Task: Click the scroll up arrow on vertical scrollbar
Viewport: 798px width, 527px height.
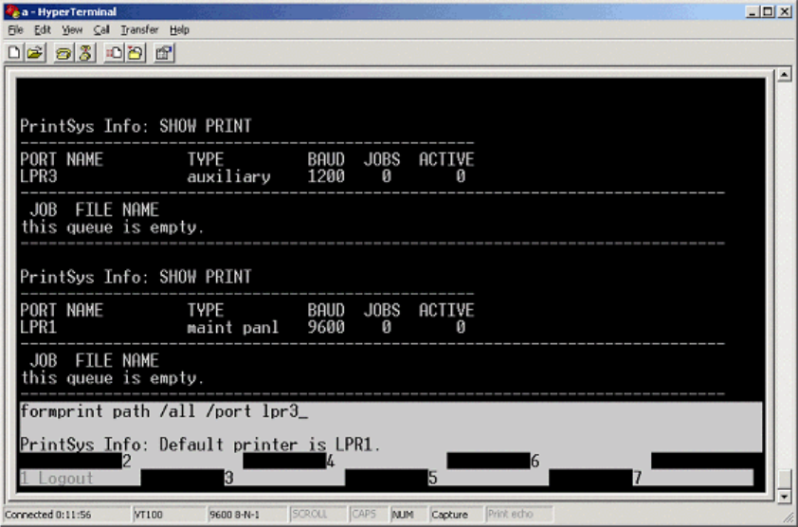Action: [x=785, y=75]
